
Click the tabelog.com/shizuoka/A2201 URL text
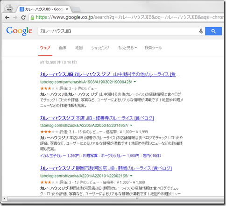(85, 176)
